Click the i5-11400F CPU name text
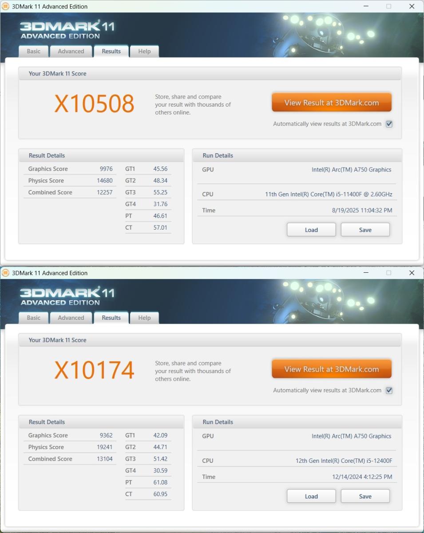 coord(329,194)
